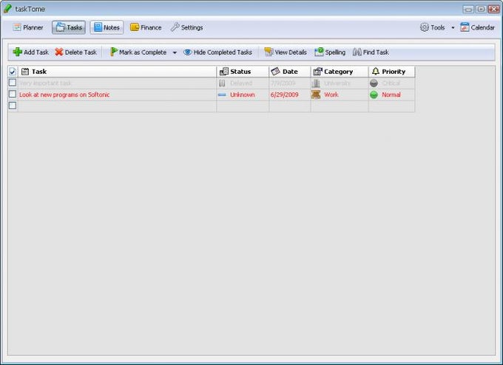Close the taskTome window
The image size is (503, 365).
(493, 10)
